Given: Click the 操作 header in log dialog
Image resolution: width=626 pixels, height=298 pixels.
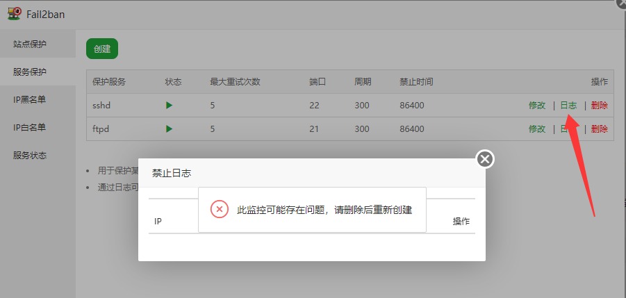Looking at the screenshot, I should pos(461,222).
